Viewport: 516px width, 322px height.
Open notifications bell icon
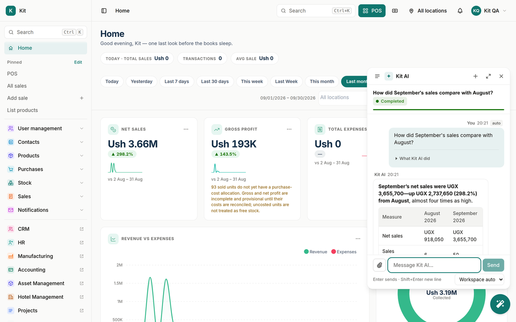coord(460,11)
